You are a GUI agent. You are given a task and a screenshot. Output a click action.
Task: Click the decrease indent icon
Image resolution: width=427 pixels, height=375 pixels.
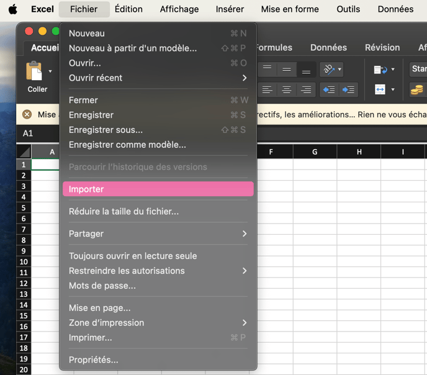(329, 90)
